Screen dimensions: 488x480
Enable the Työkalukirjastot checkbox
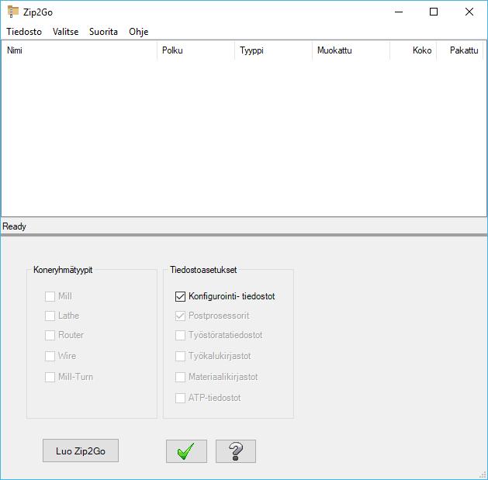click(180, 356)
